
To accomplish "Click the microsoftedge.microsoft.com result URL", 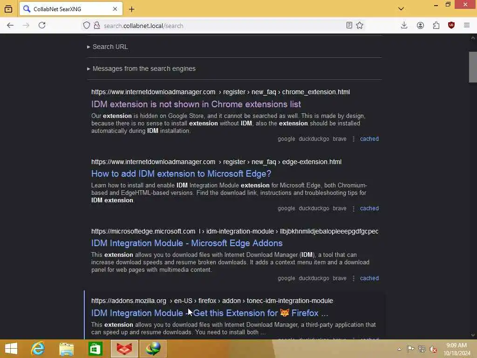I will (x=235, y=231).
